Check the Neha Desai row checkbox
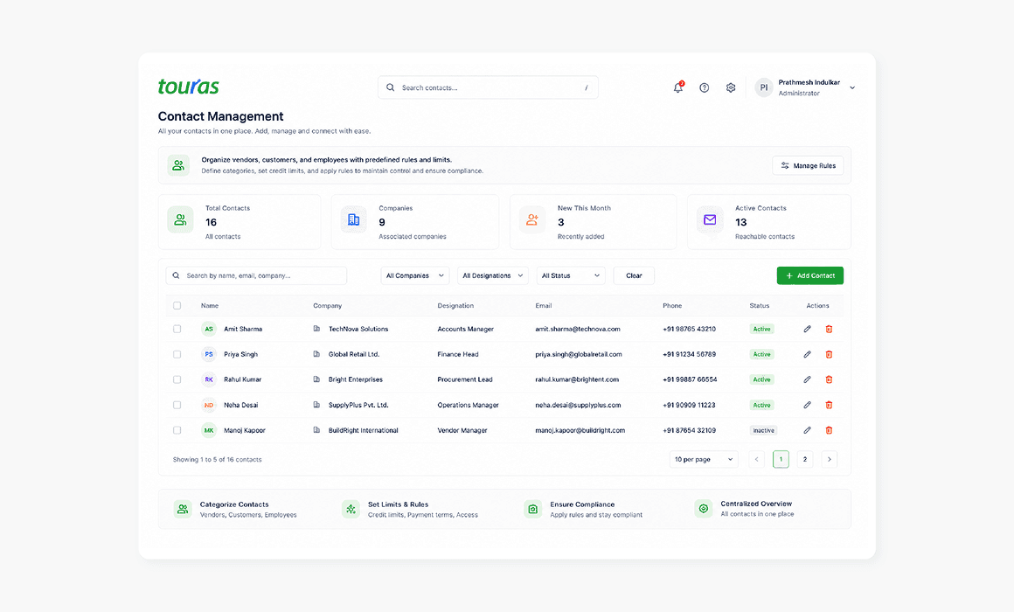 click(177, 404)
